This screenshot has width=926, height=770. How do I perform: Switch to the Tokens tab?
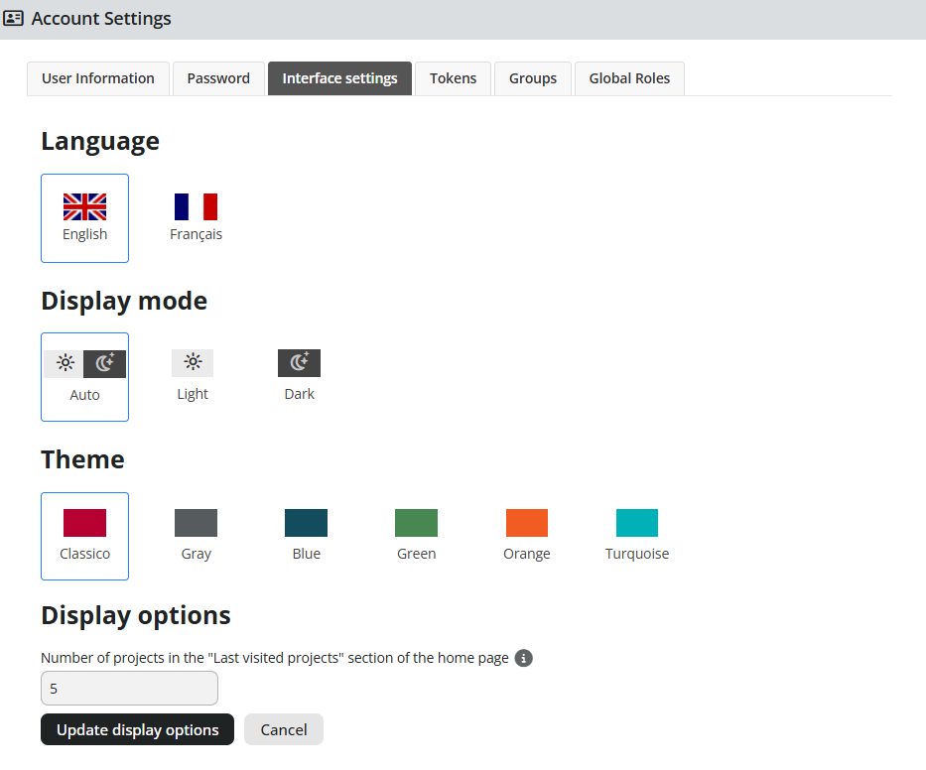click(453, 77)
